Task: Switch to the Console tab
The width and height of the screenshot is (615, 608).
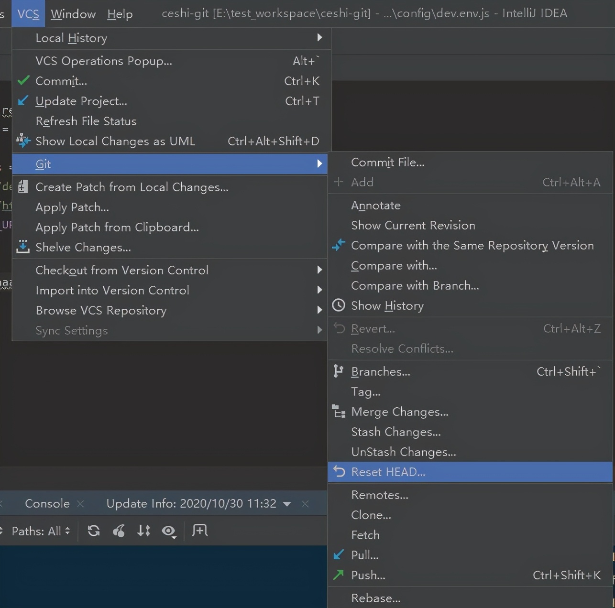Action: pyautogui.click(x=47, y=504)
